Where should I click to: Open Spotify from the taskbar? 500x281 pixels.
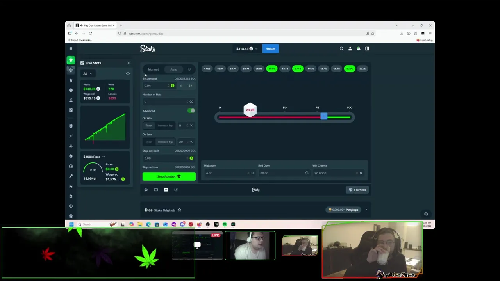point(225,224)
